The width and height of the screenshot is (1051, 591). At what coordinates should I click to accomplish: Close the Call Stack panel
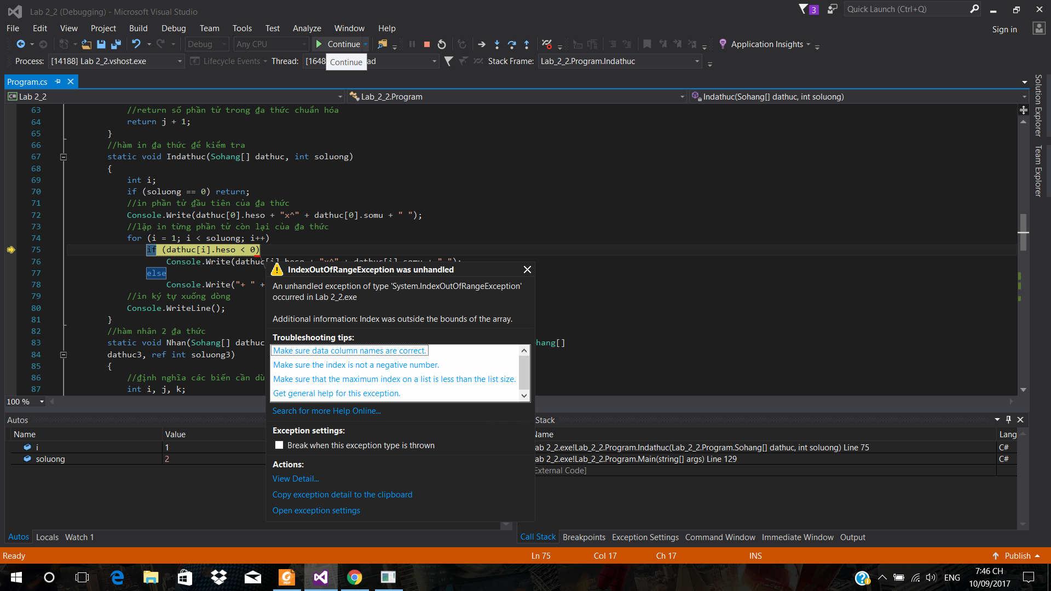click(x=1020, y=420)
